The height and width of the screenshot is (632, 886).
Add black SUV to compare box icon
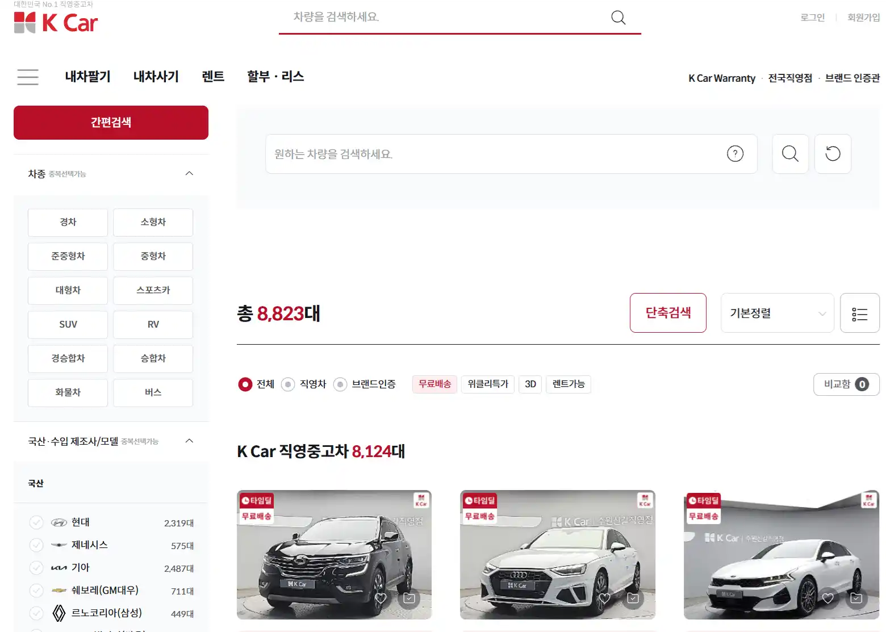pyautogui.click(x=409, y=598)
